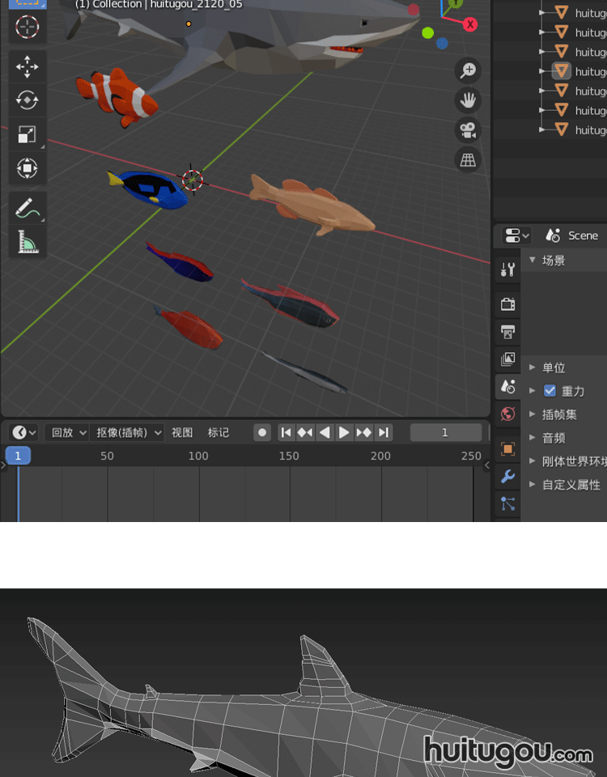
Task: Pick the Scale tool
Action: [27, 134]
